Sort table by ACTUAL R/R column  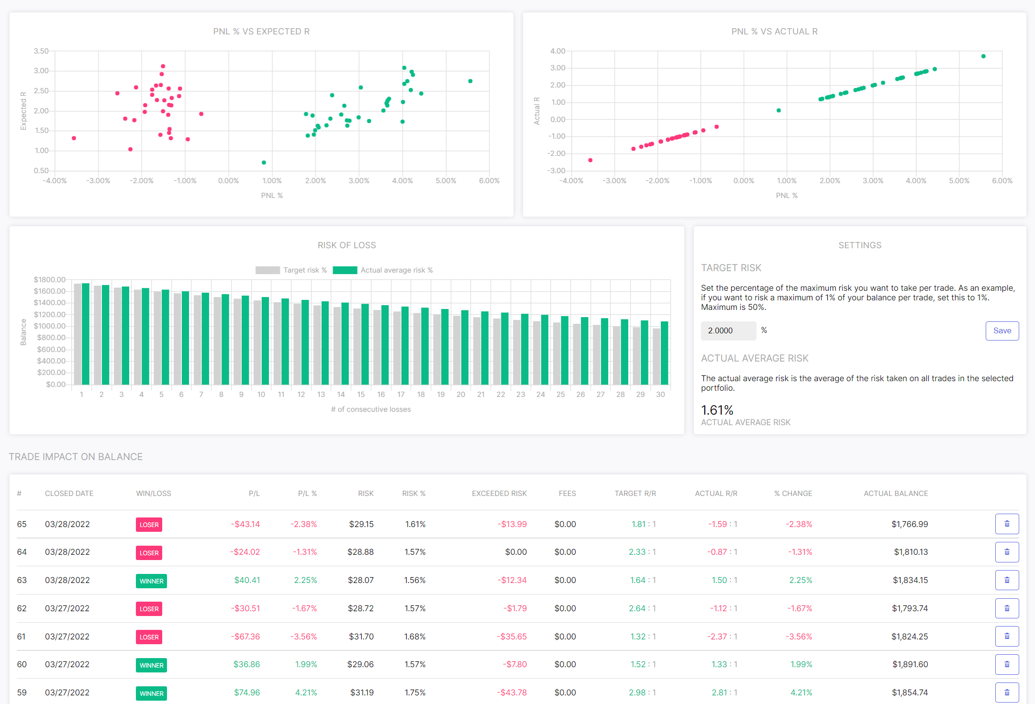[716, 493]
